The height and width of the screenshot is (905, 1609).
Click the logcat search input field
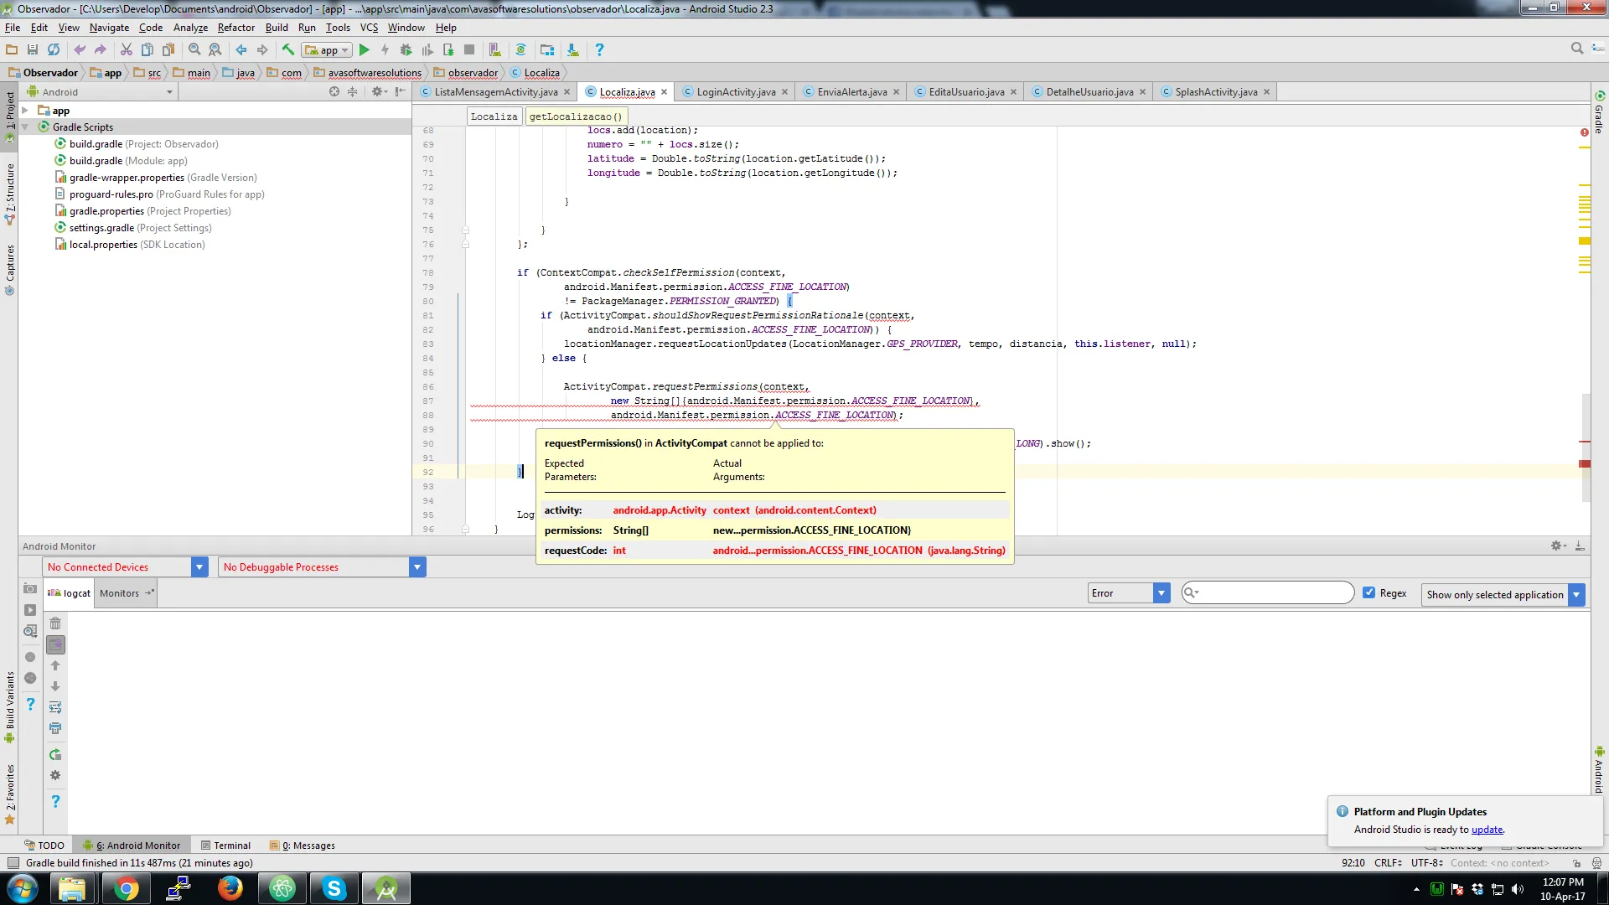coord(1274,593)
